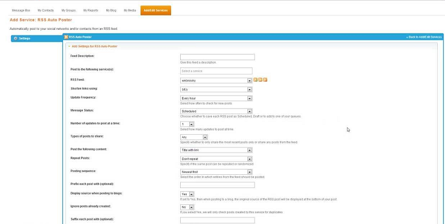Click the Select a service field

(216, 71)
